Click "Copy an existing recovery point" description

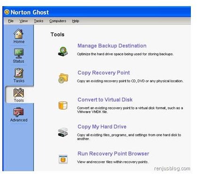pyautogui.click(x=130, y=81)
